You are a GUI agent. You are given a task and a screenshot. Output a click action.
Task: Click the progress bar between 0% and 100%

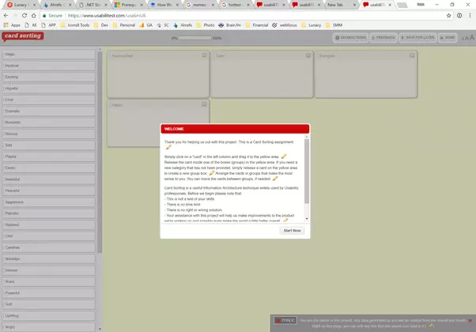(195, 38)
